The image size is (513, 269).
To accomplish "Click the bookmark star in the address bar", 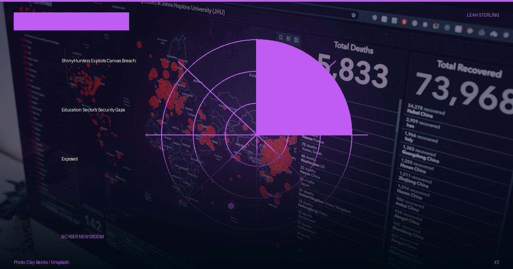I will [354, 15].
